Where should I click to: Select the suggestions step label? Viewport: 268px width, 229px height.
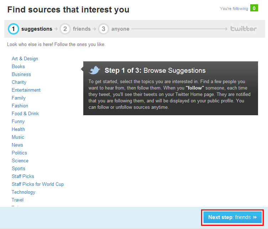pos(37,29)
